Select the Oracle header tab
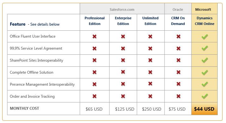The image size is (226, 123). pos(178,9)
